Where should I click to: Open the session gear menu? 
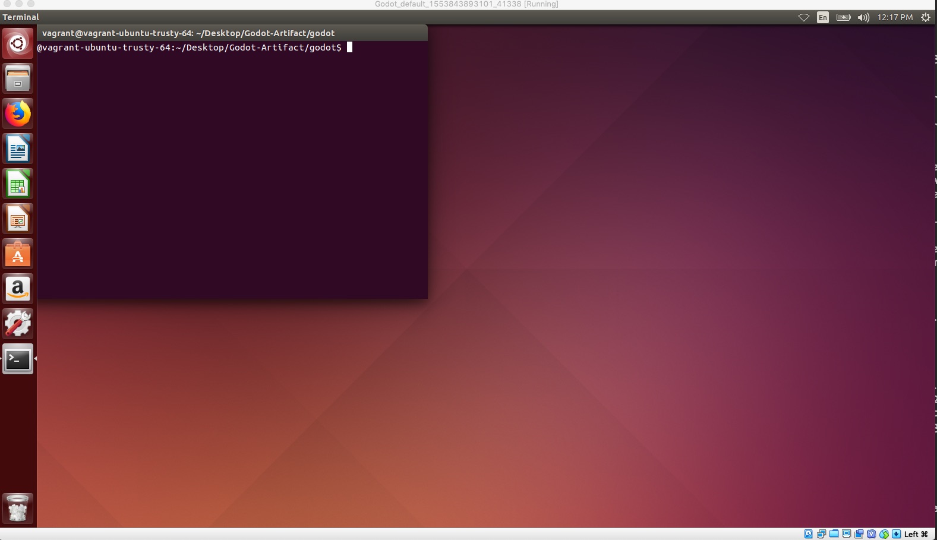tap(926, 17)
